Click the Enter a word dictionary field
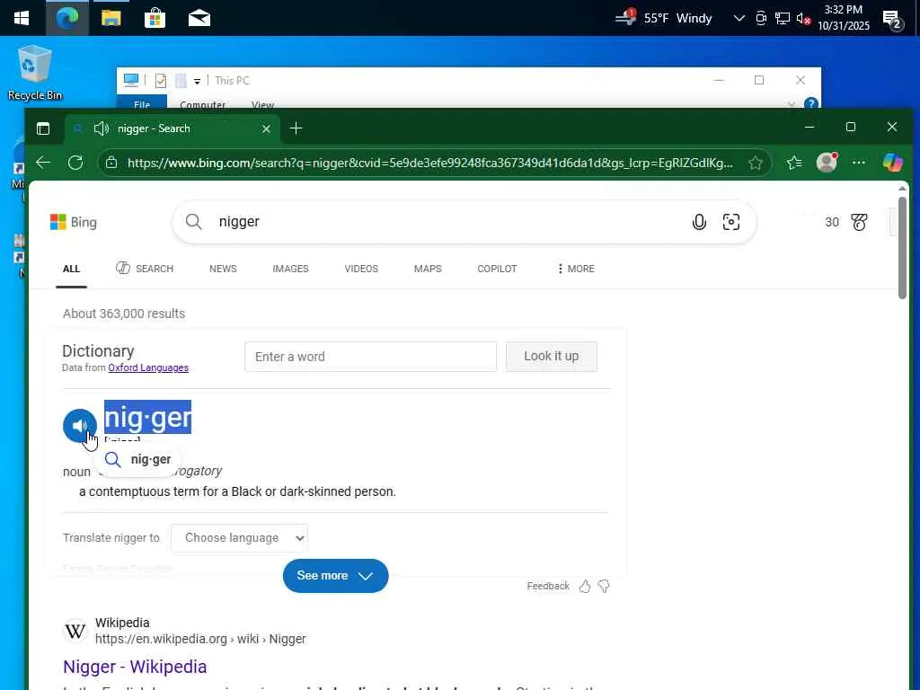Image resolution: width=920 pixels, height=690 pixels. [370, 357]
